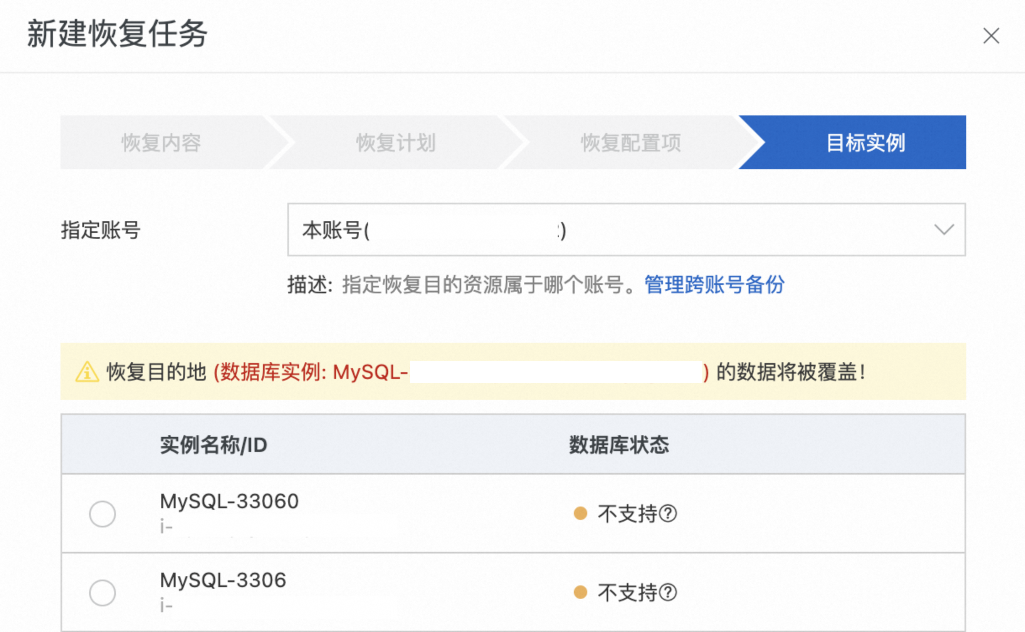Click the 不支持 status text for MySQL-33060
Image resolution: width=1025 pixels, height=632 pixels.
tap(628, 514)
